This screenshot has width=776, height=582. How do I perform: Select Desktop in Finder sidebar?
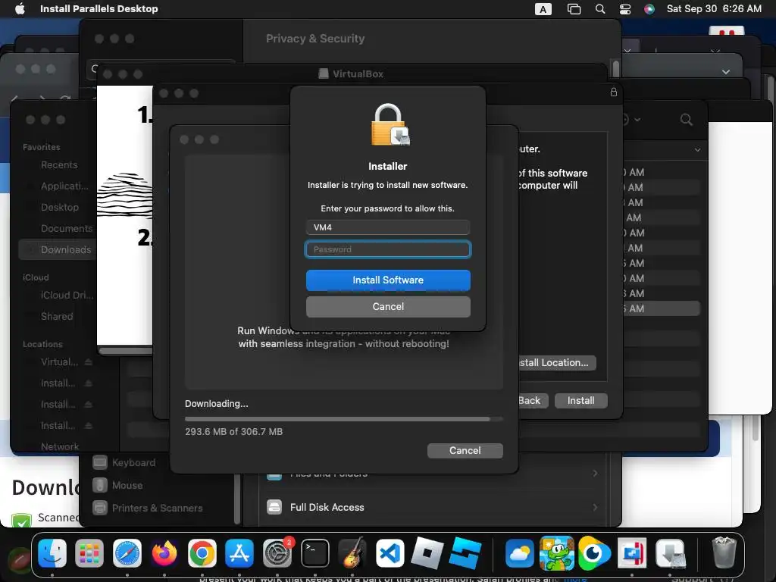[x=59, y=208]
